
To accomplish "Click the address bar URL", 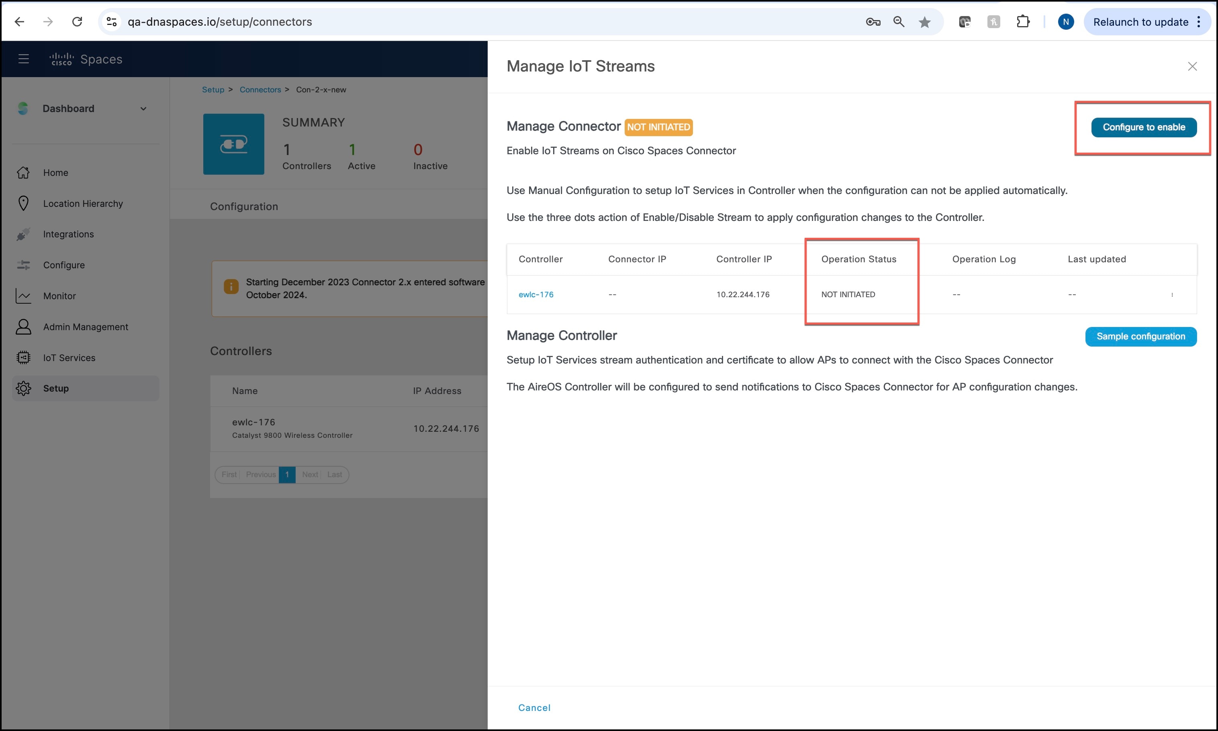I will [x=220, y=22].
